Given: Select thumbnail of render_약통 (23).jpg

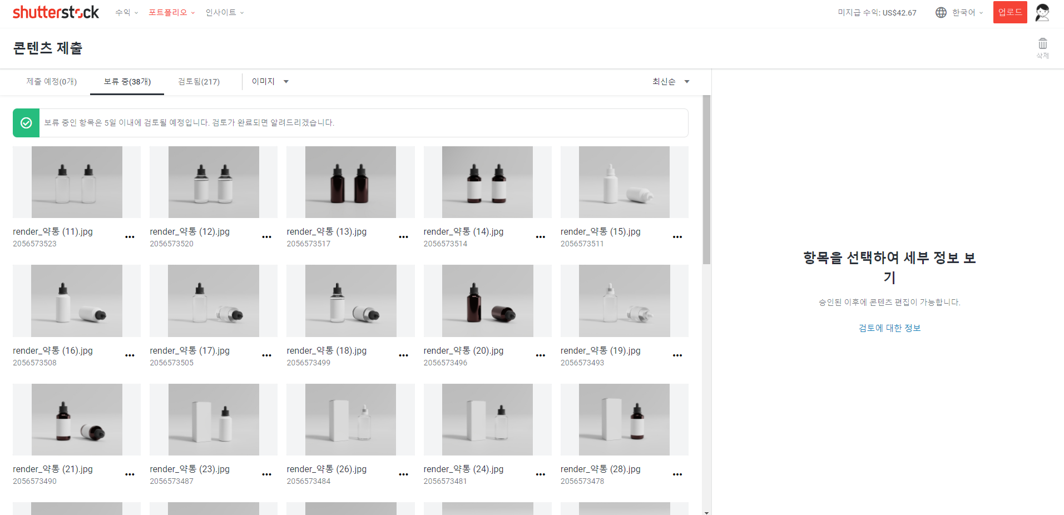Looking at the screenshot, I should point(214,419).
